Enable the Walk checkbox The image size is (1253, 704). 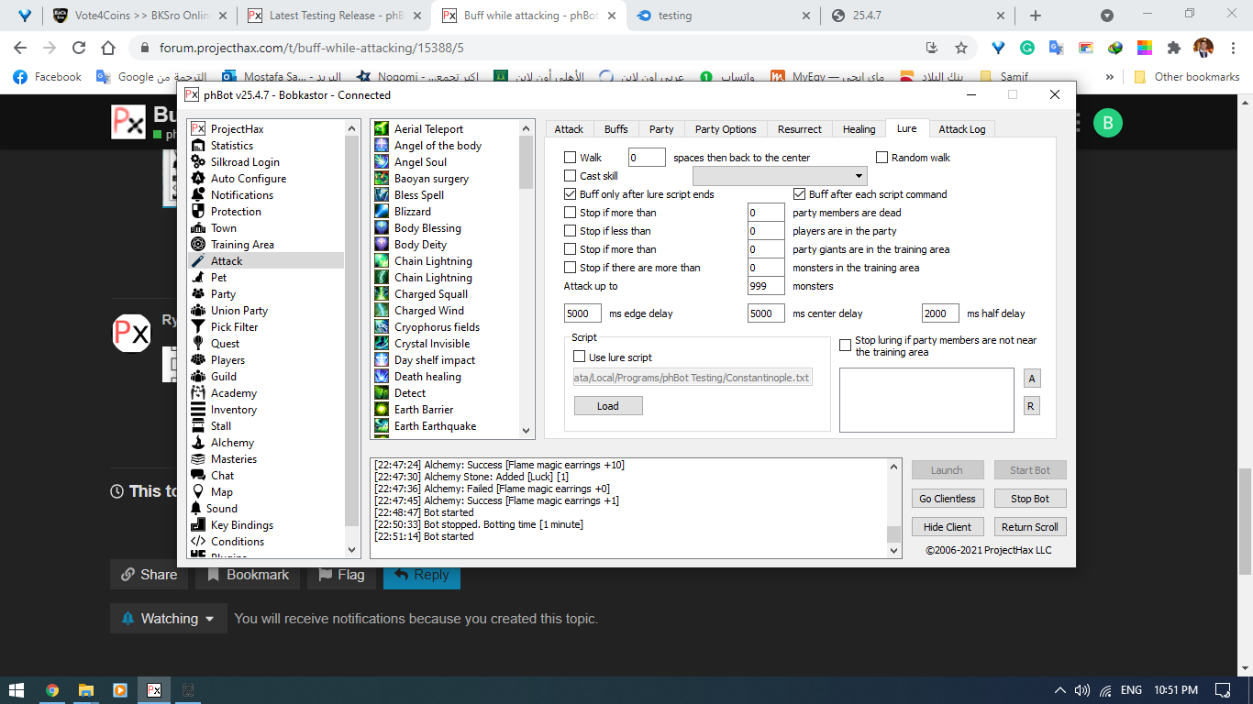click(571, 158)
